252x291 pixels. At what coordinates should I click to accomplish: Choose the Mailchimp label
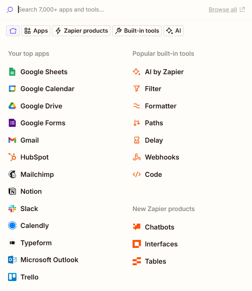(x=37, y=174)
